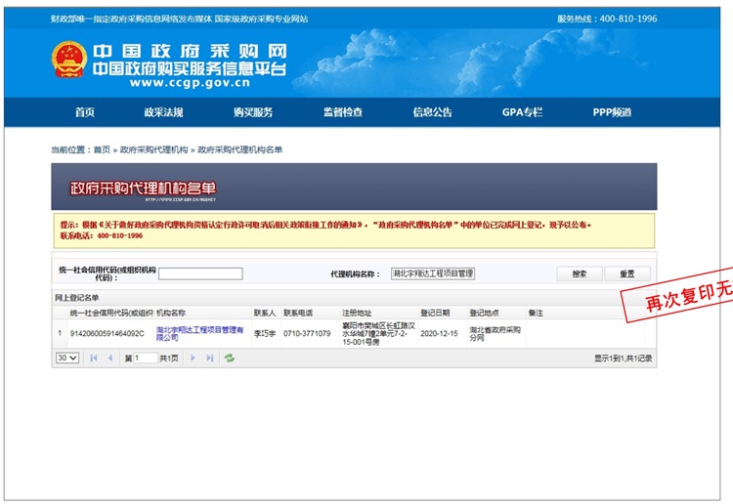Click record count text 显示1到1,共1记录
The image size is (733, 504).
click(x=624, y=358)
